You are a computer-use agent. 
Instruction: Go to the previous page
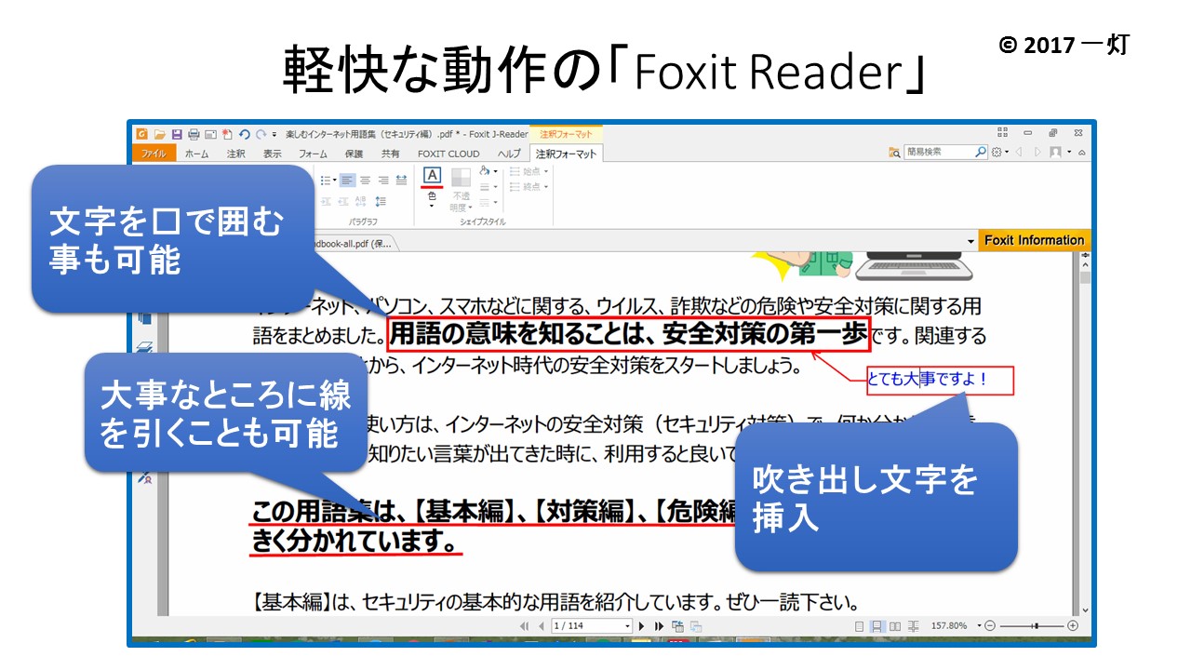541,626
